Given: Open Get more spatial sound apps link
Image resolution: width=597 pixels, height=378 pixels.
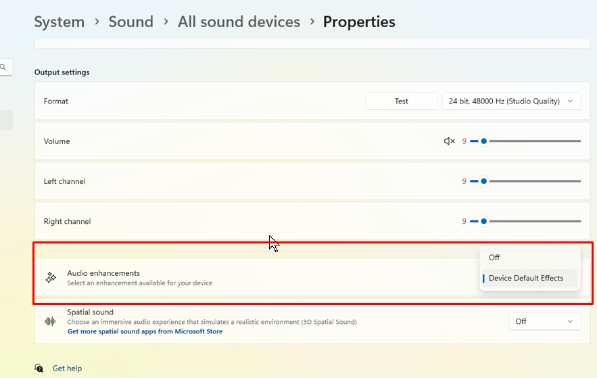Looking at the screenshot, I should [145, 332].
